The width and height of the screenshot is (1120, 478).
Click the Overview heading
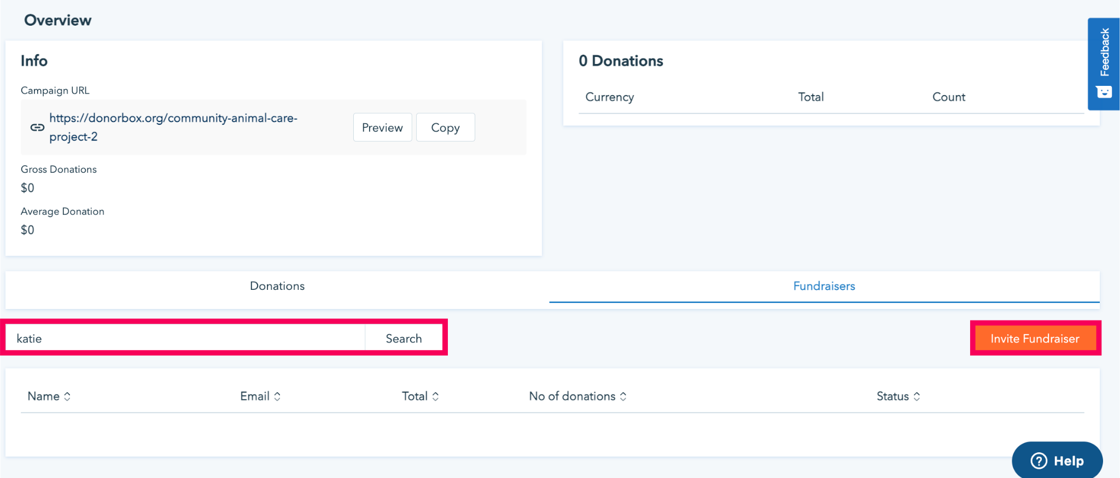tap(57, 20)
